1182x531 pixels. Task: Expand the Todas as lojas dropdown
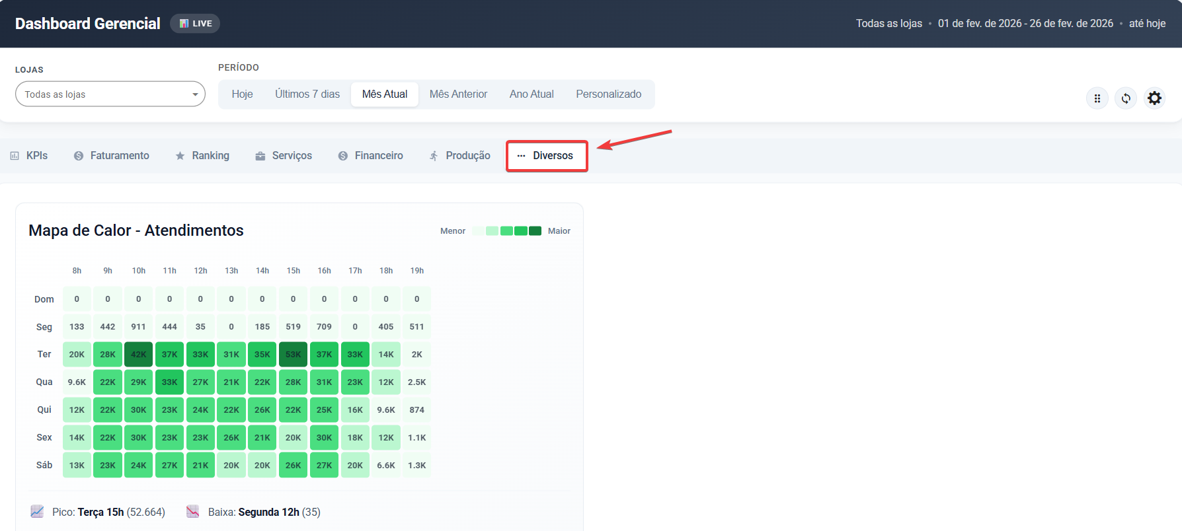click(110, 94)
